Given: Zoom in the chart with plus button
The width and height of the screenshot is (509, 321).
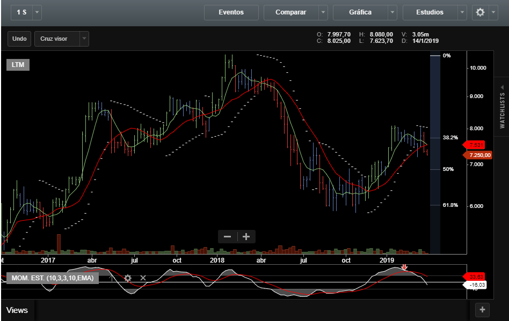Looking at the screenshot, I should click(x=246, y=236).
